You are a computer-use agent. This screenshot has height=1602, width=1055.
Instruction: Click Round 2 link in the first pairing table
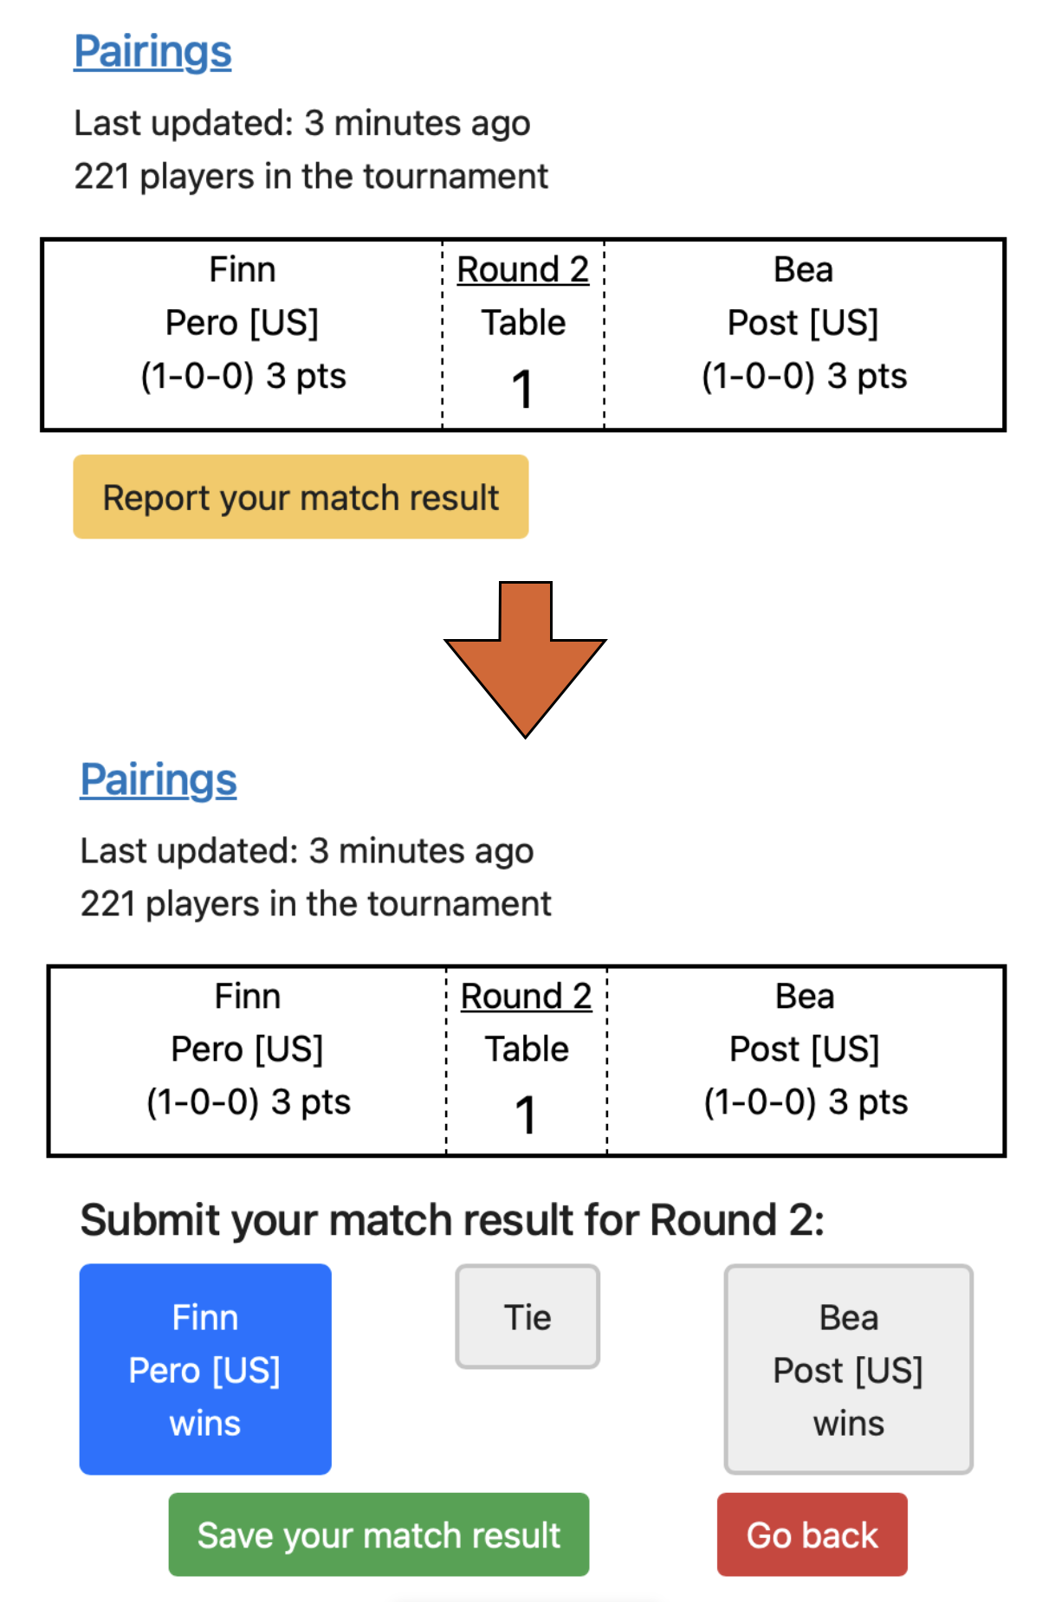pyautogui.click(x=522, y=270)
